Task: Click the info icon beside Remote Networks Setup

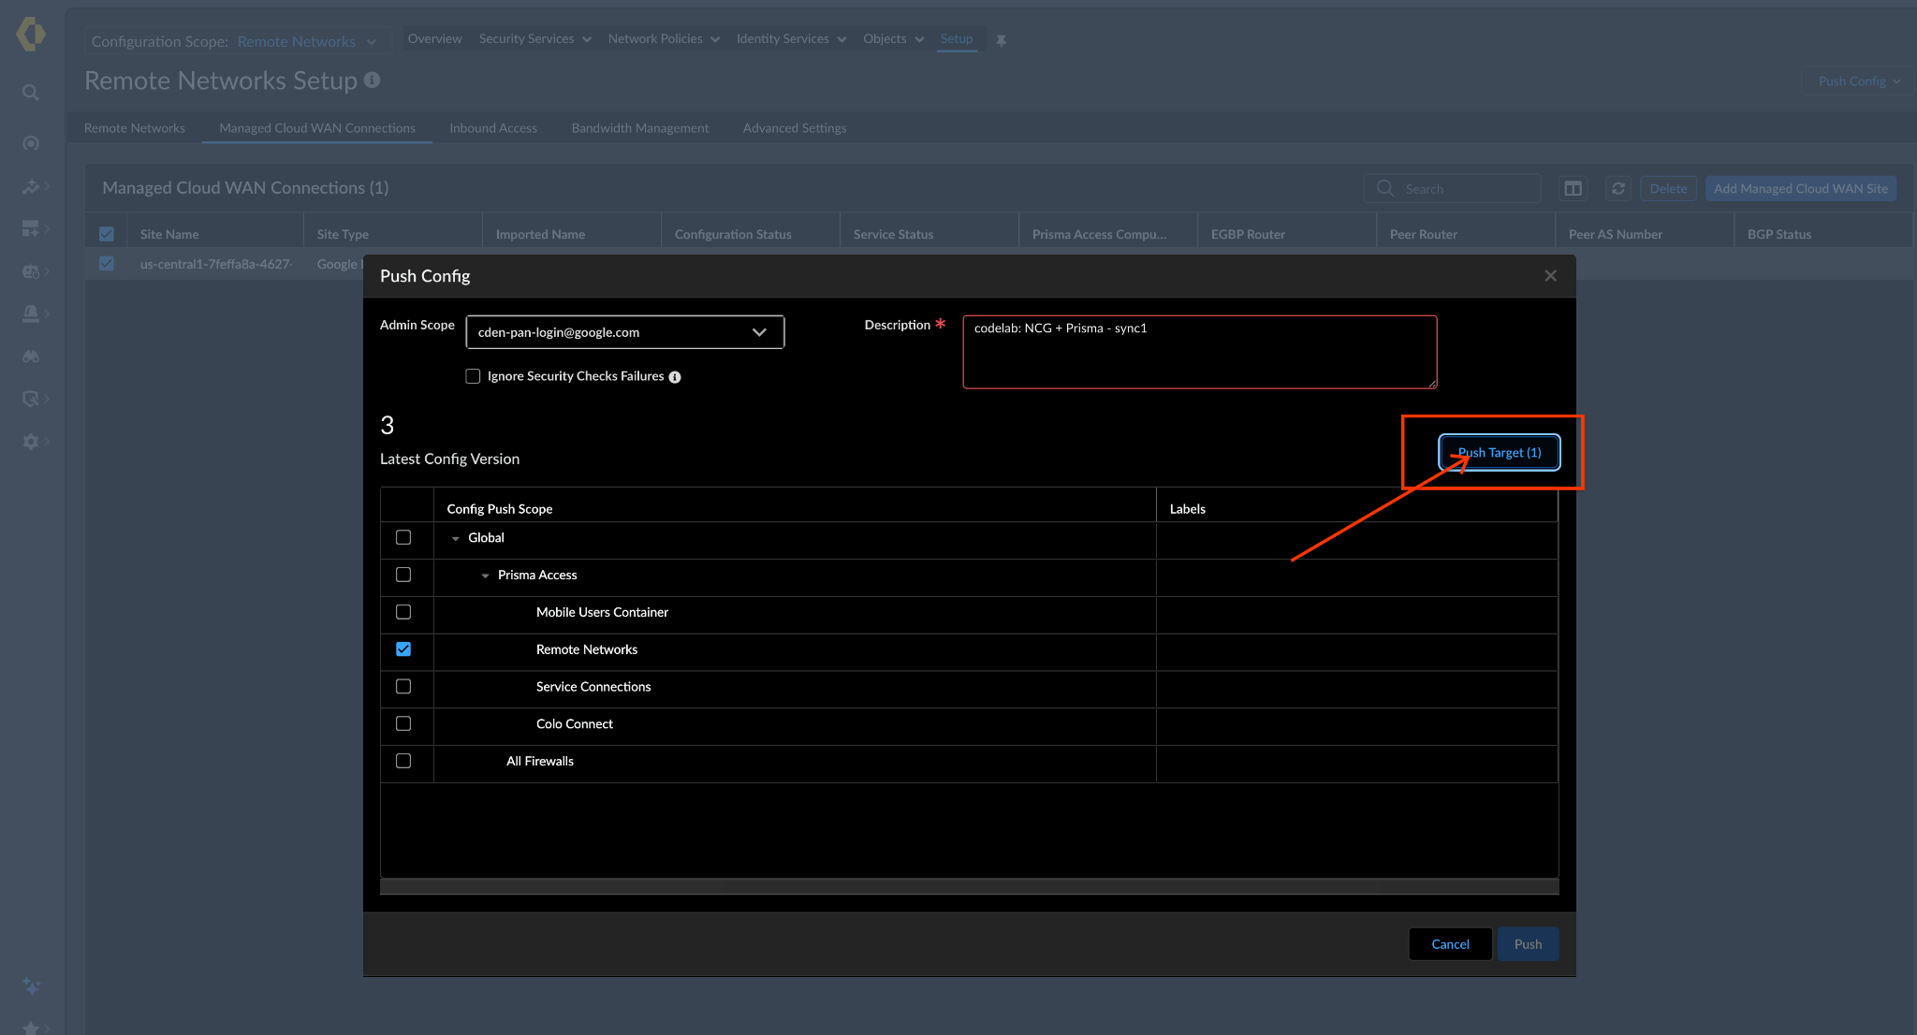Action: pyautogui.click(x=372, y=80)
